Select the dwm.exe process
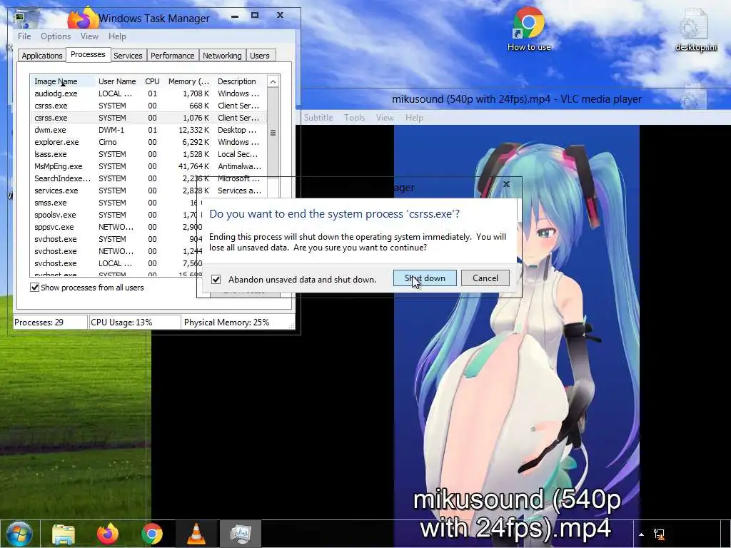731x548 pixels. pyautogui.click(x=148, y=130)
